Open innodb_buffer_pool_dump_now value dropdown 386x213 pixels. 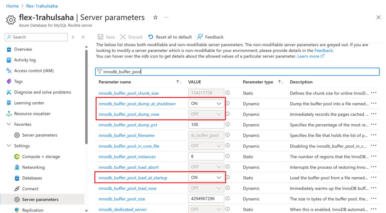pos(206,114)
